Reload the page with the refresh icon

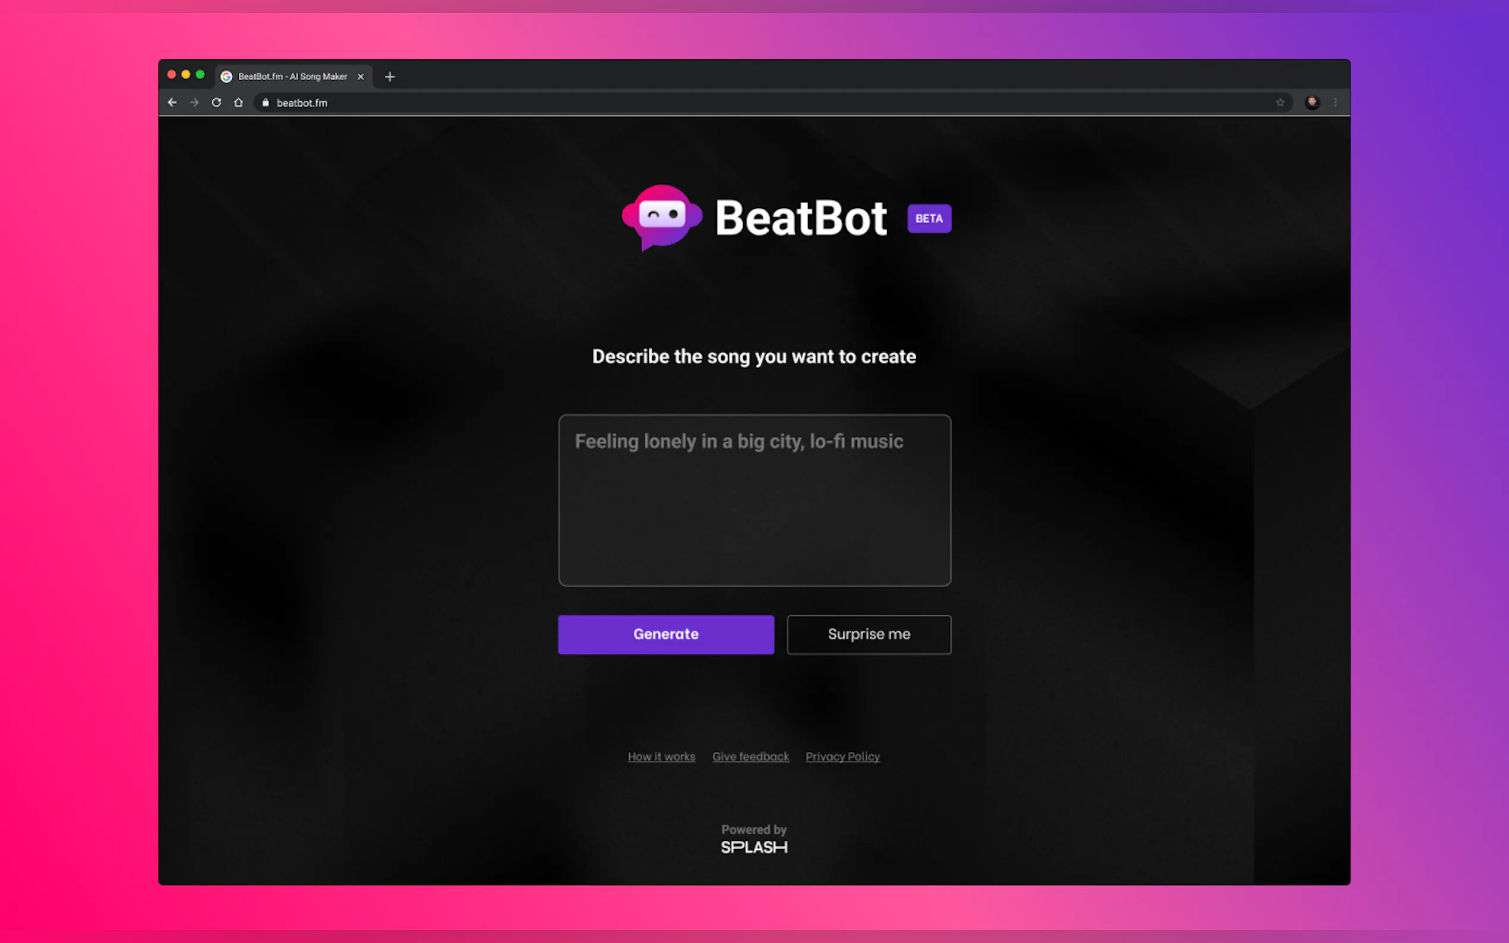pyautogui.click(x=216, y=102)
